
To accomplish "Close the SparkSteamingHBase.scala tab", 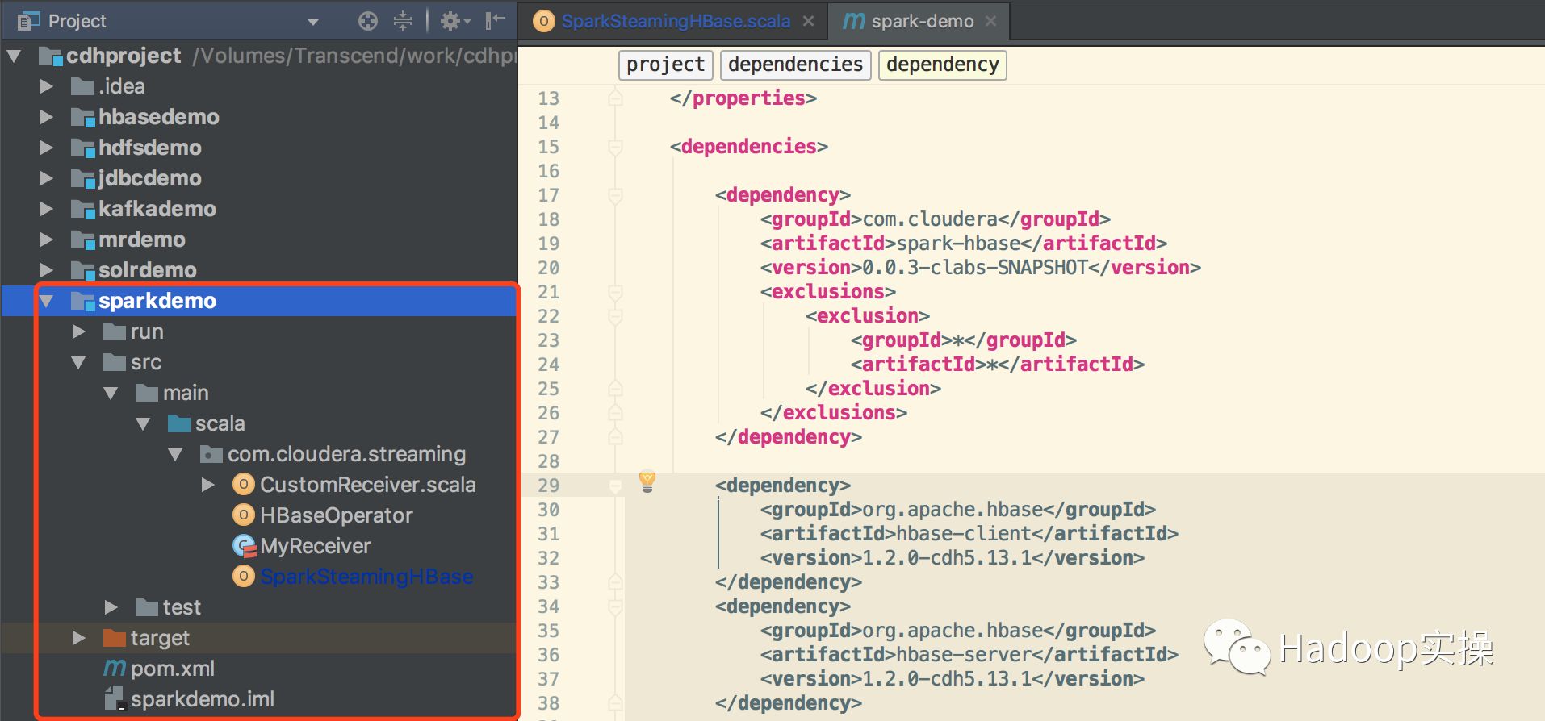I will click(x=808, y=21).
